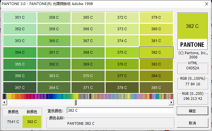Select Pantone 368 C swatch
Viewport: 212px width, 131px height.
pyautogui.click(x=88, y=52)
